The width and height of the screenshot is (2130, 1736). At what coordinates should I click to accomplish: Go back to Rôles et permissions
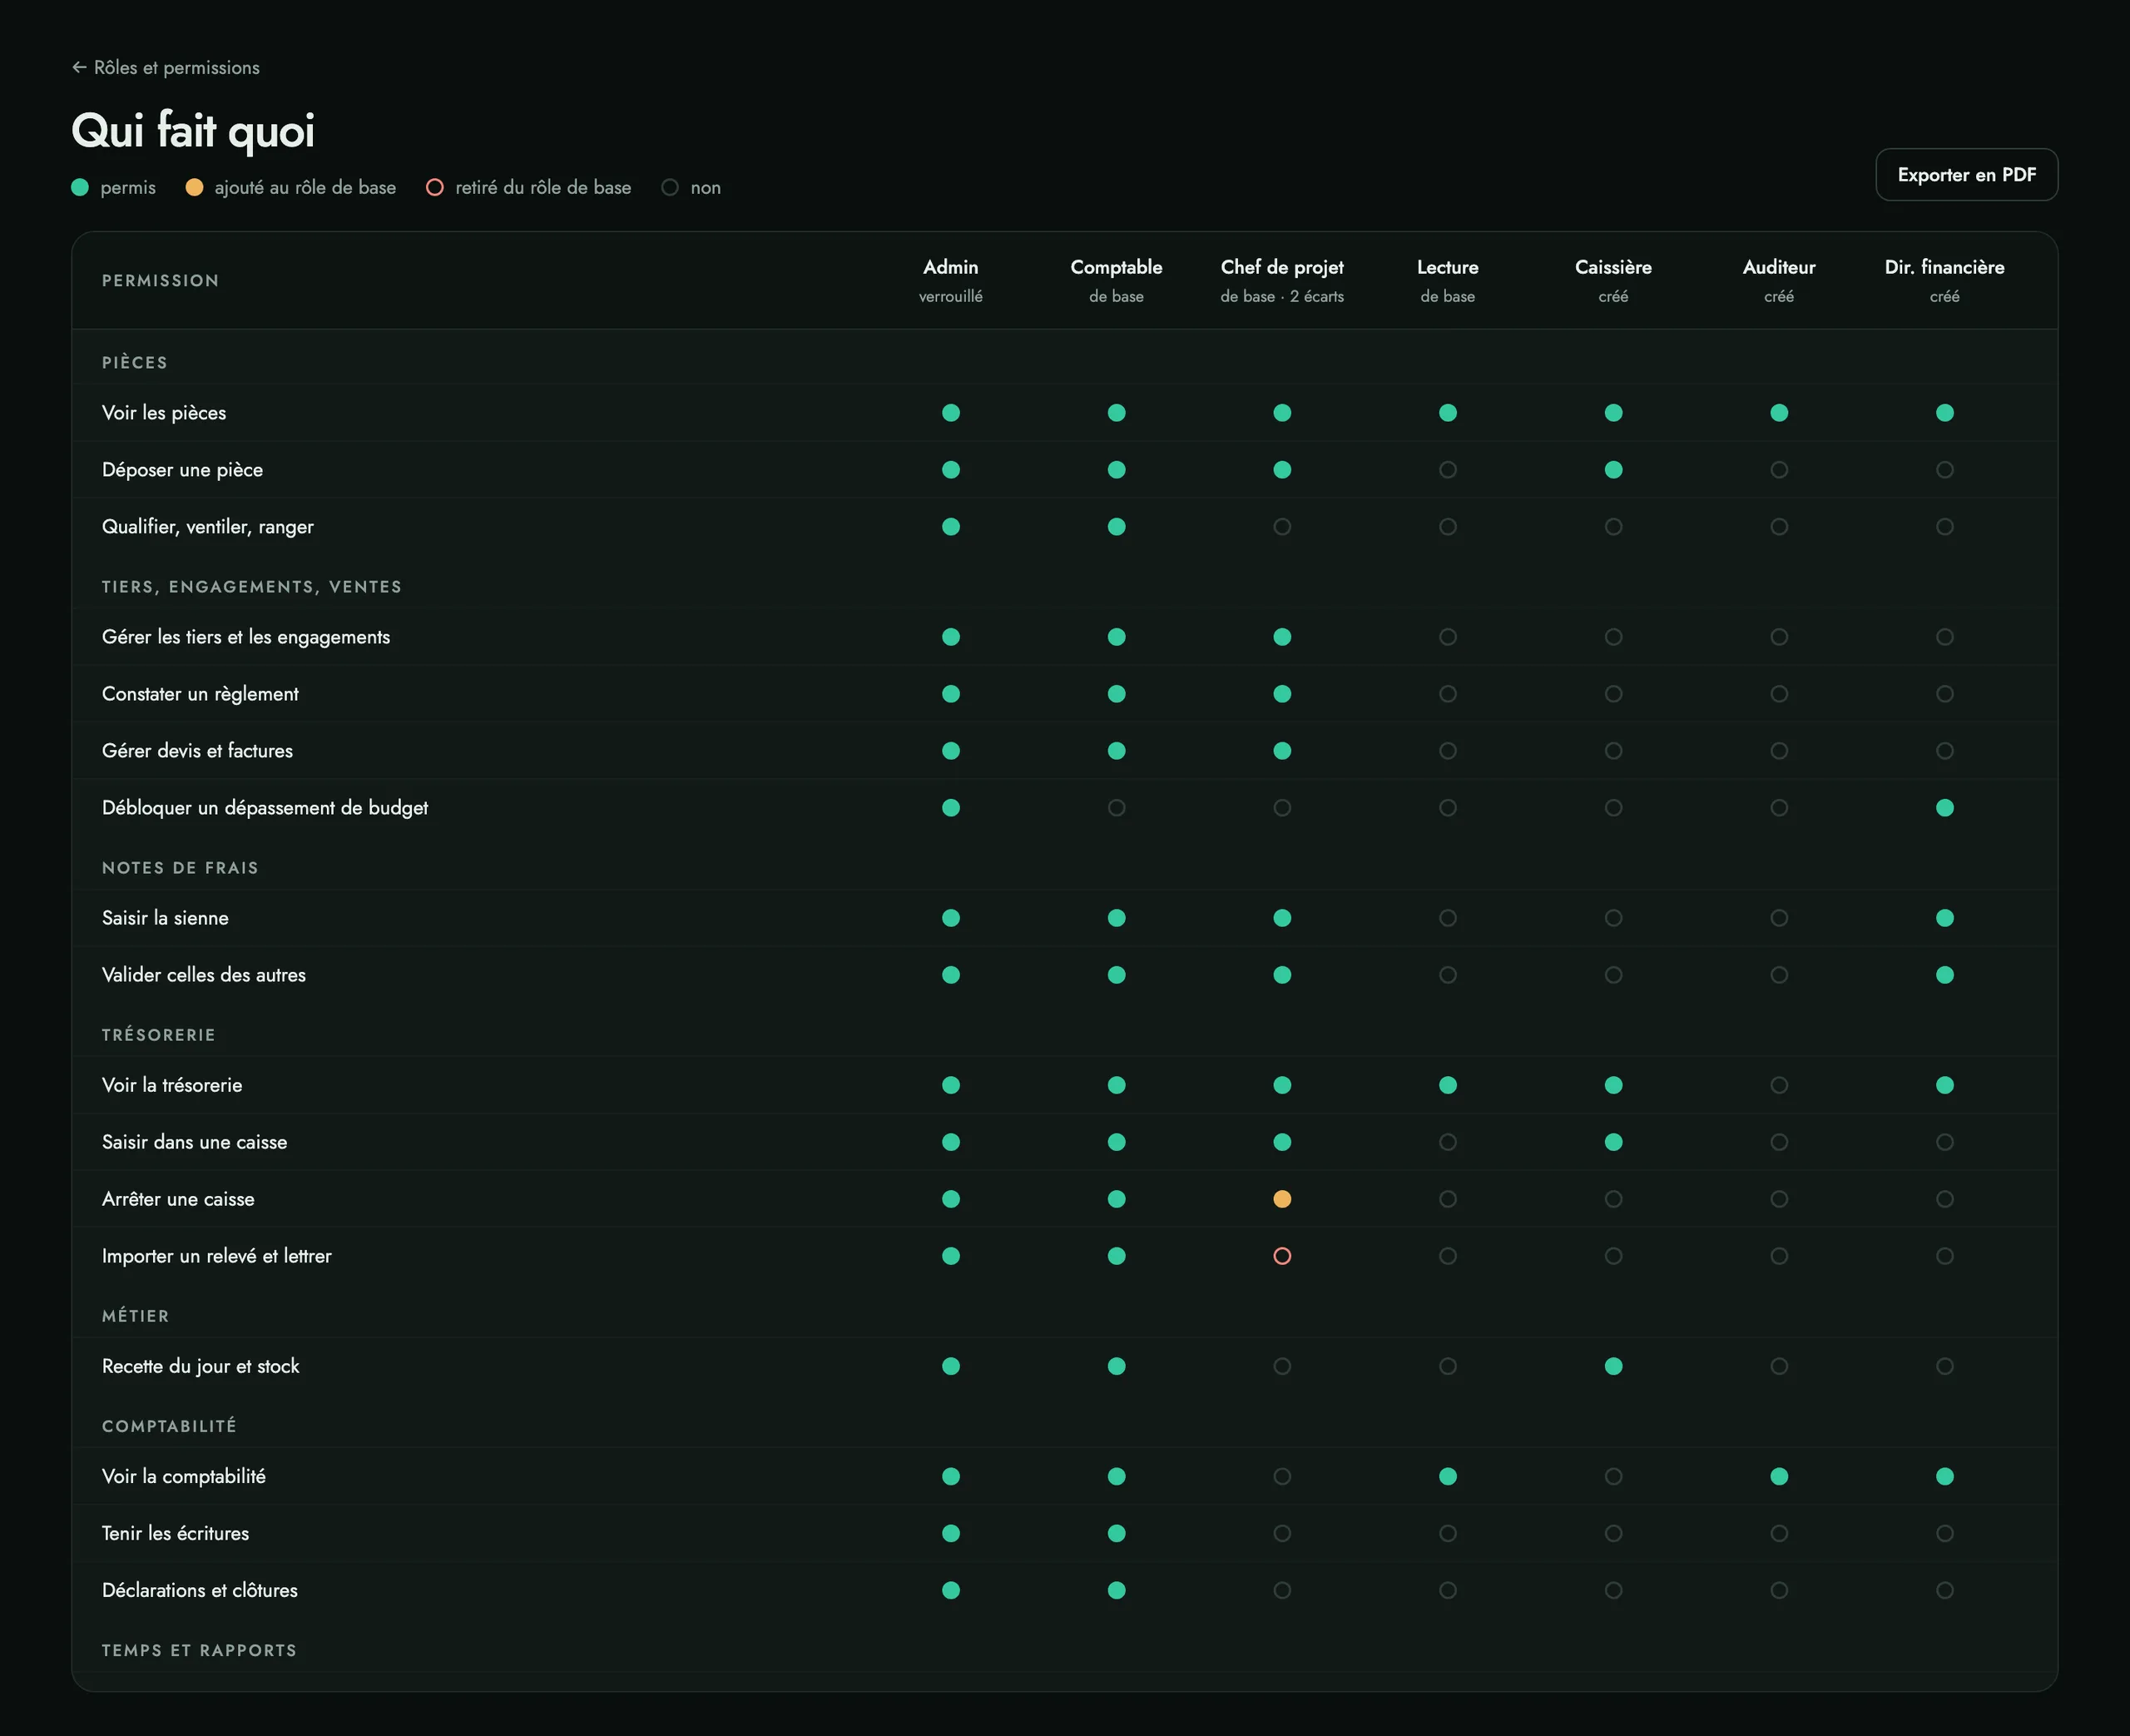tap(166, 67)
